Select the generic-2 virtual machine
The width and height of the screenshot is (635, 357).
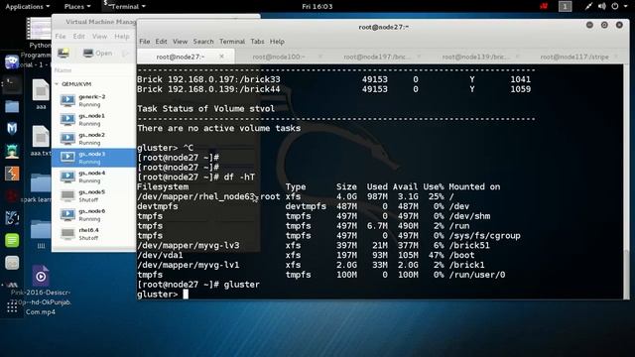point(94,100)
